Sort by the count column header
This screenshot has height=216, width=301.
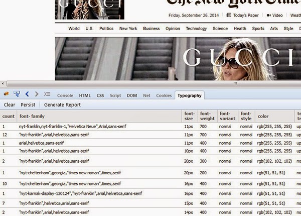coord(9,116)
